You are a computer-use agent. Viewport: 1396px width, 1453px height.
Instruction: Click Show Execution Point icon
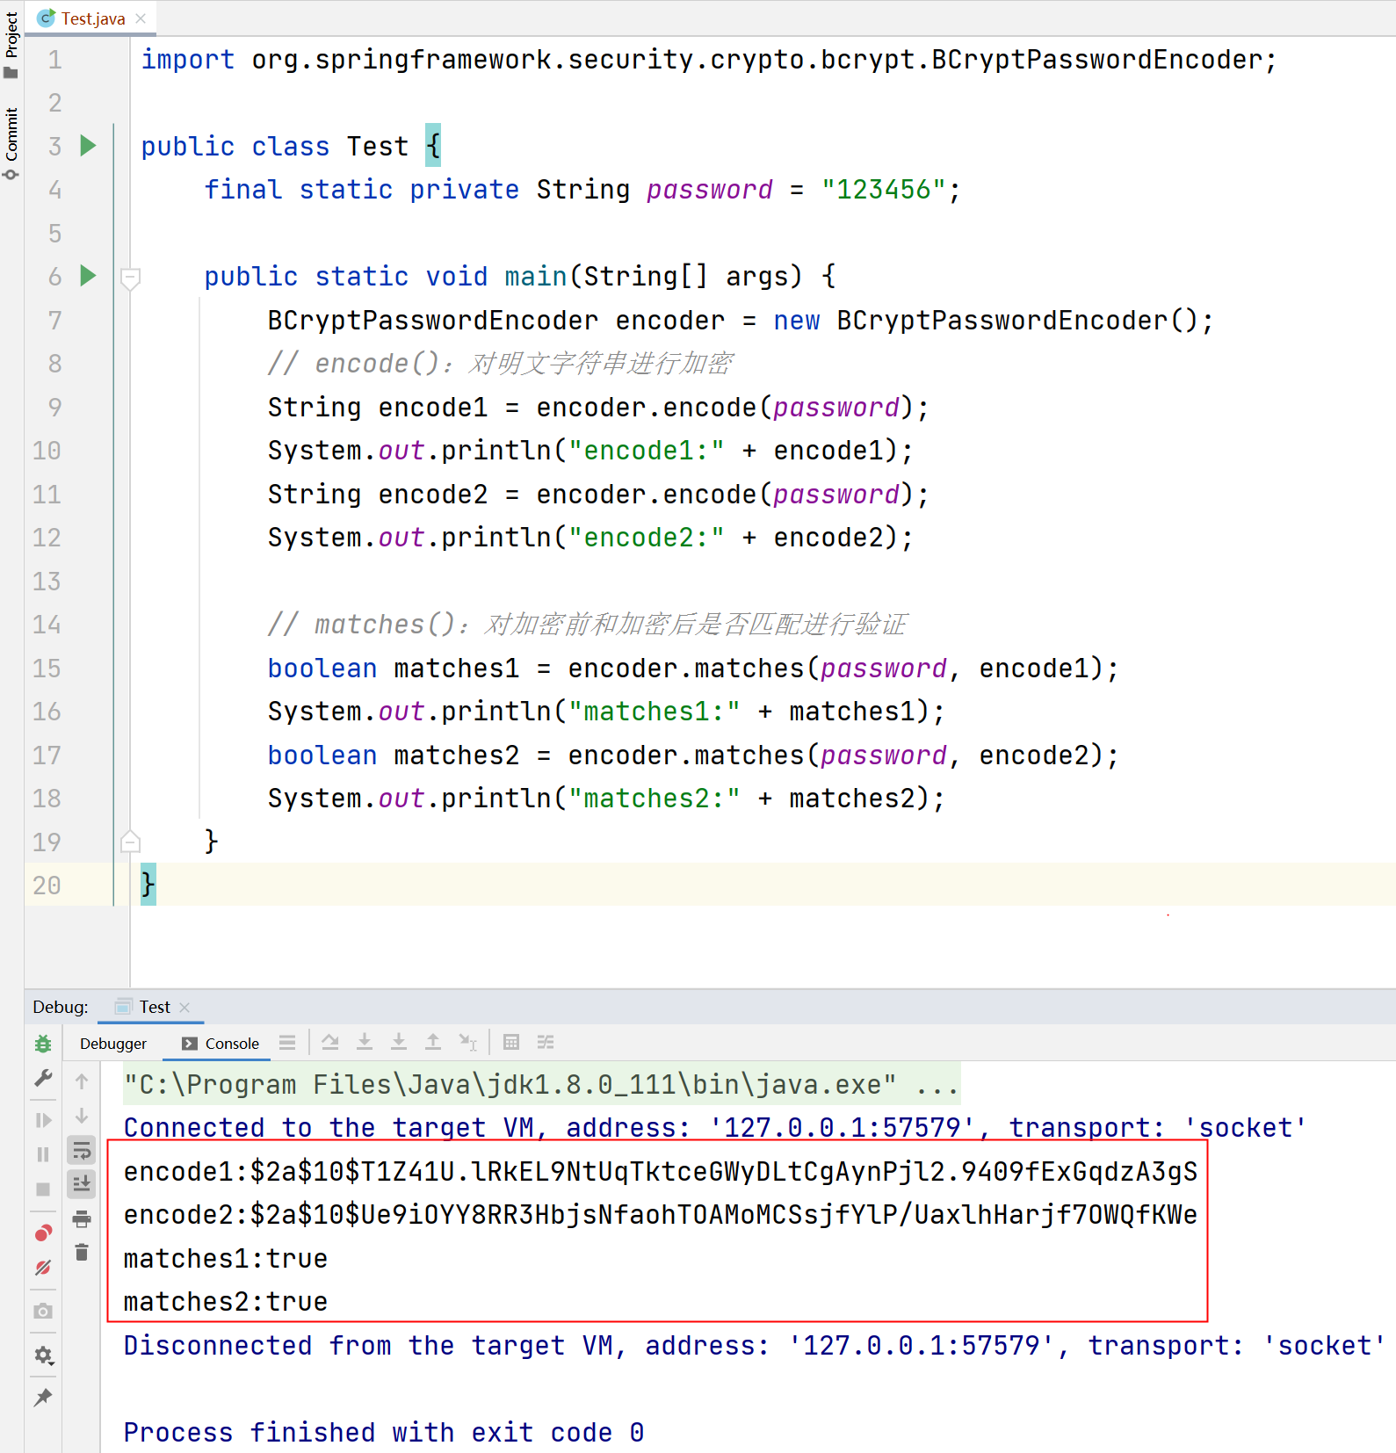point(287,1043)
